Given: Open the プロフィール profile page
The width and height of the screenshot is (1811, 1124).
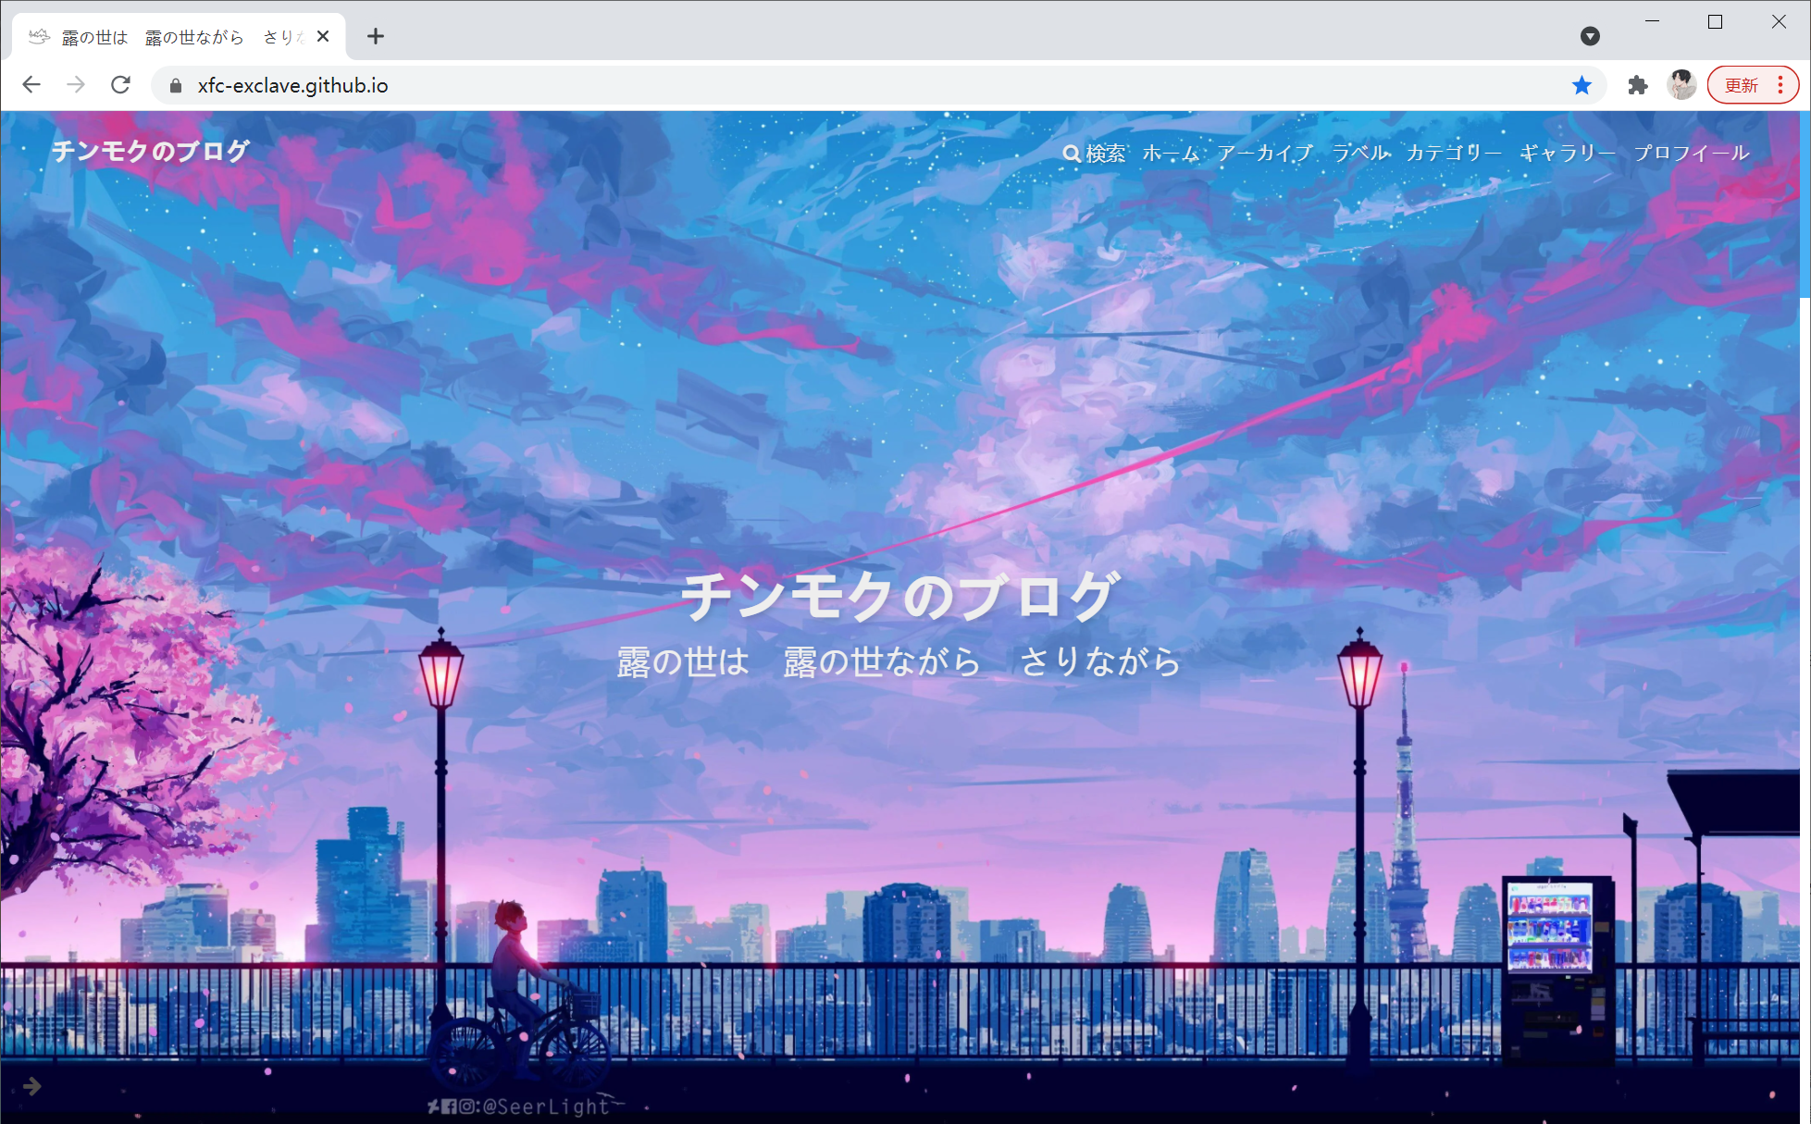Looking at the screenshot, I should 1692,153.
